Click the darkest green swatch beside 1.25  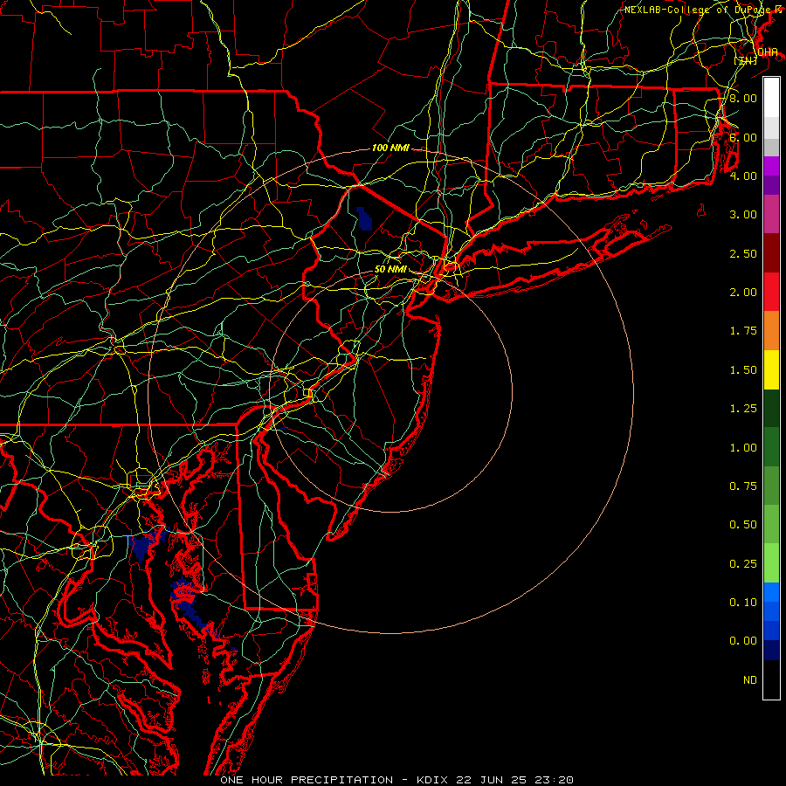point(771,408)
